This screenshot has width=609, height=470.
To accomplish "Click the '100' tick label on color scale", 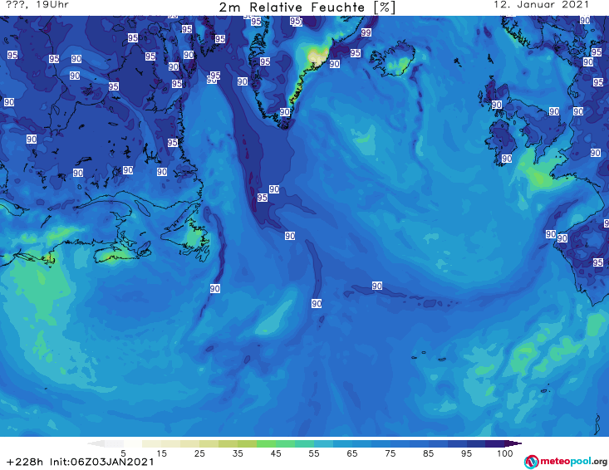I will pos(505,453).
